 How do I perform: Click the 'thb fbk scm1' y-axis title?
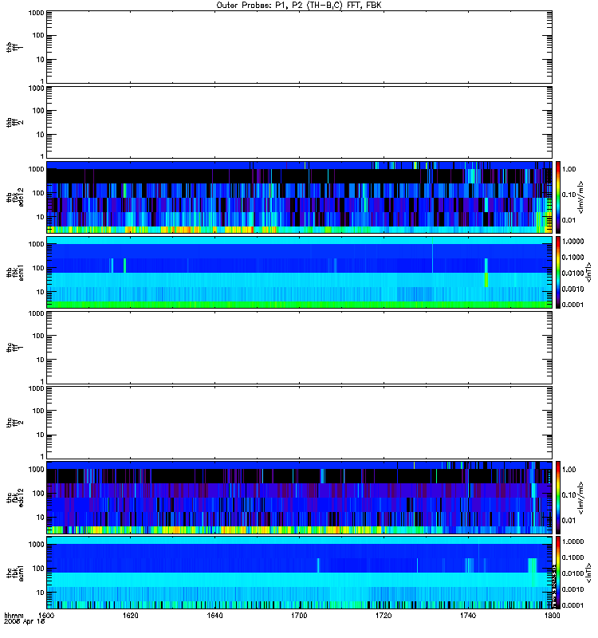click(15, 272)
